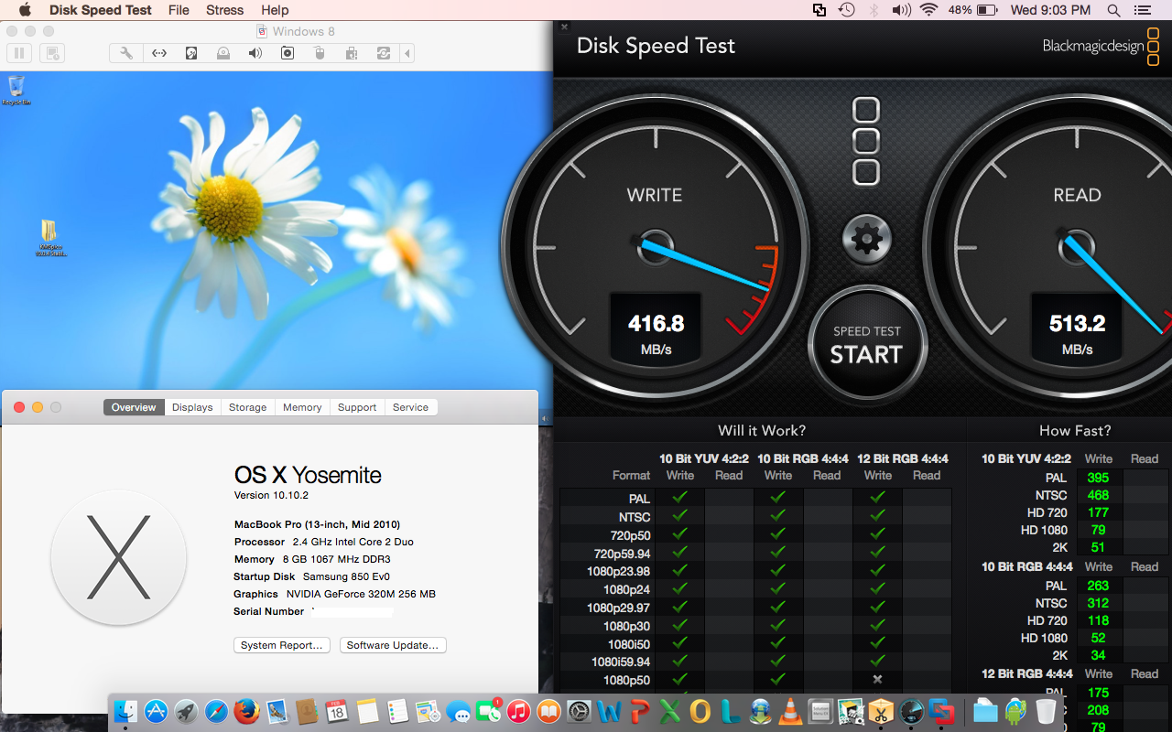
Task: Switch to the Support tab
Action: pos(357,407)
